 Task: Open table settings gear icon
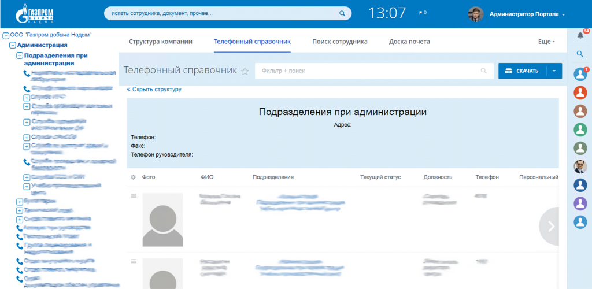[x=133, y=177]
